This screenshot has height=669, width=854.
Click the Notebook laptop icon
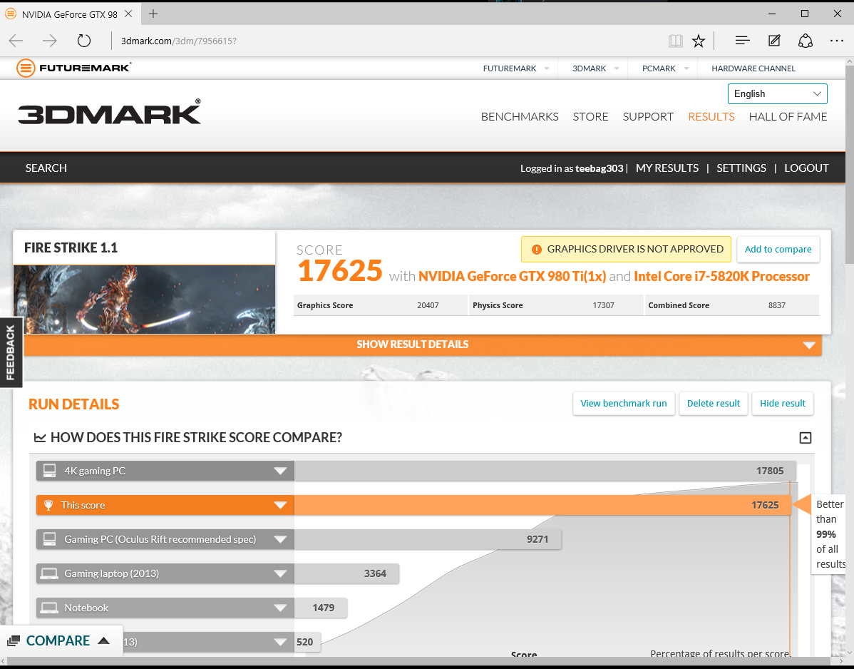tap(50, 608)
